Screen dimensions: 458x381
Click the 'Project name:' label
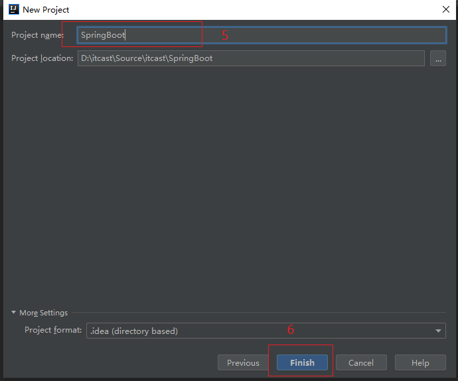tap(37, 35)
